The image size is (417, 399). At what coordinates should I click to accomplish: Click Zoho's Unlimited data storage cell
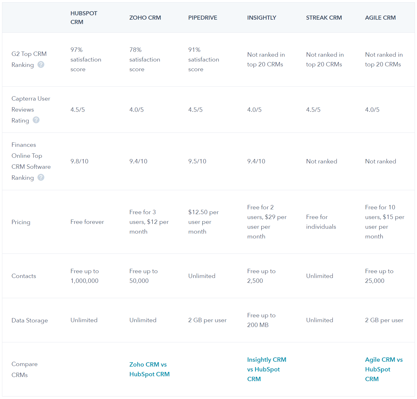[x=143, y=320]
